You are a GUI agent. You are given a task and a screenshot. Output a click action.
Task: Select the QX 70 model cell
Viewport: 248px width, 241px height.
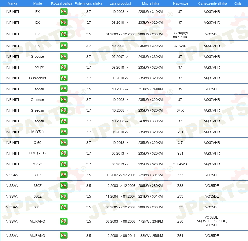(x=37, y=164)
